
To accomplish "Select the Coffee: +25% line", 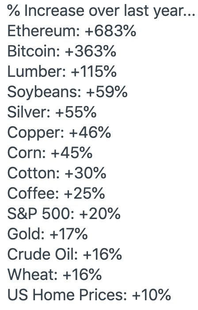I will click(x=56, y=193).
